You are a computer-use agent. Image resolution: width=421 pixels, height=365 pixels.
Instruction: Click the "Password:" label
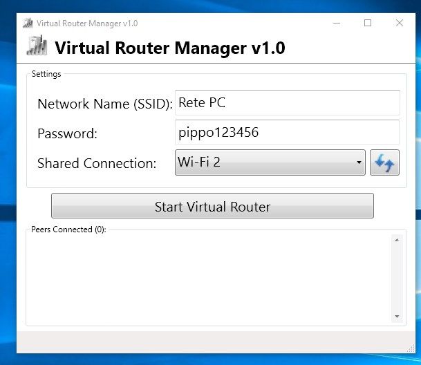(x=67, y=133)
